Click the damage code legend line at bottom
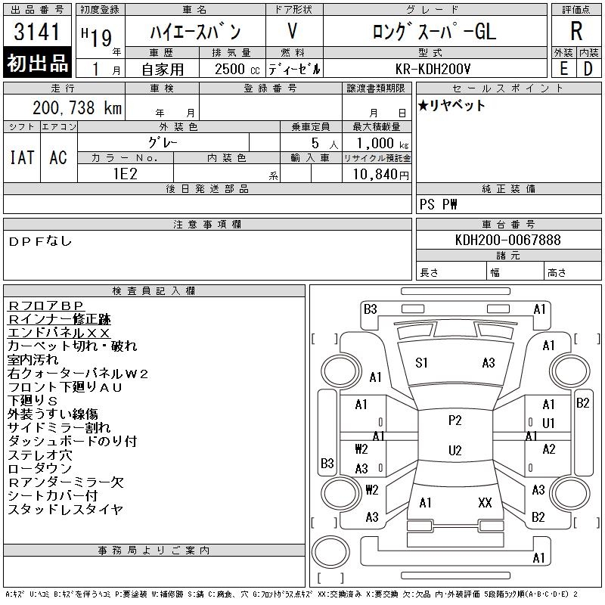Image resolution: width=605 pixels, height=605 pixels. [x=292, y=594]
